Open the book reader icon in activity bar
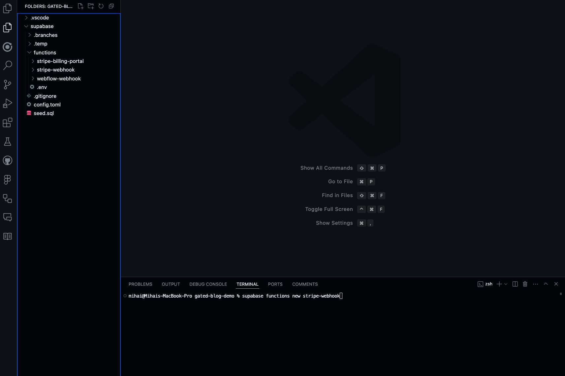Image resolution: width=565 pixels, height=376 pixels. pyautogui.click(x=7, y=236)
